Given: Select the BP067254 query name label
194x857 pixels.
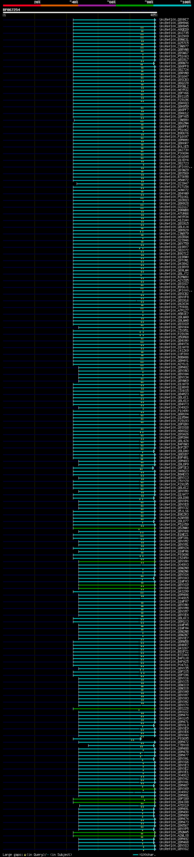Looking at the screenshot, I should (11, 10).
